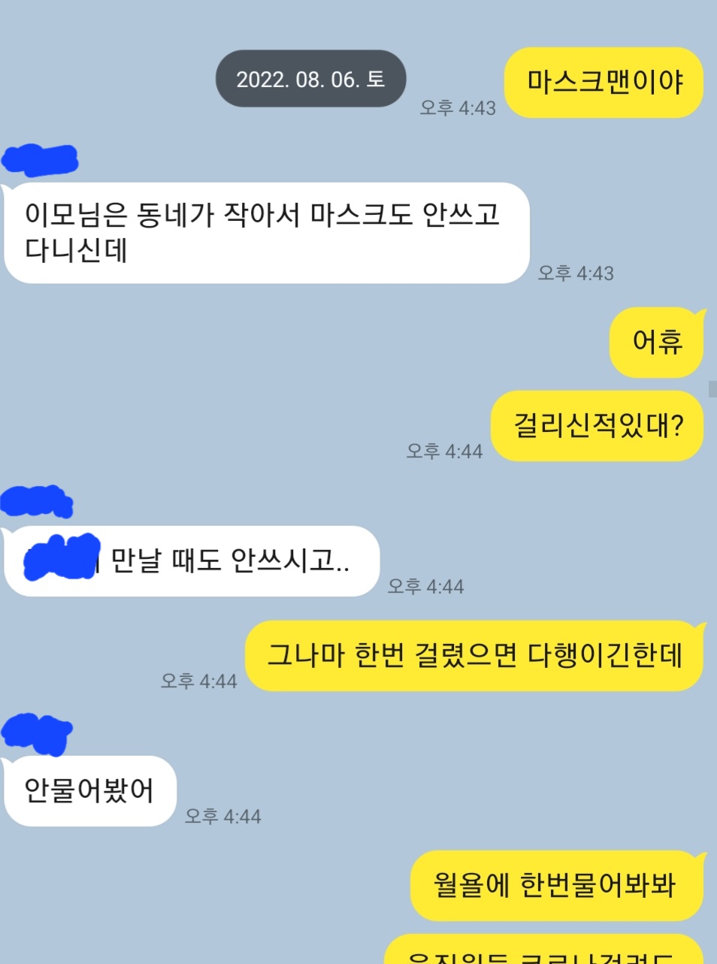The height and width of the screenshot is (964, 717).
Task: Tap sender name above 이모님은 message
Action: [40, 160]
